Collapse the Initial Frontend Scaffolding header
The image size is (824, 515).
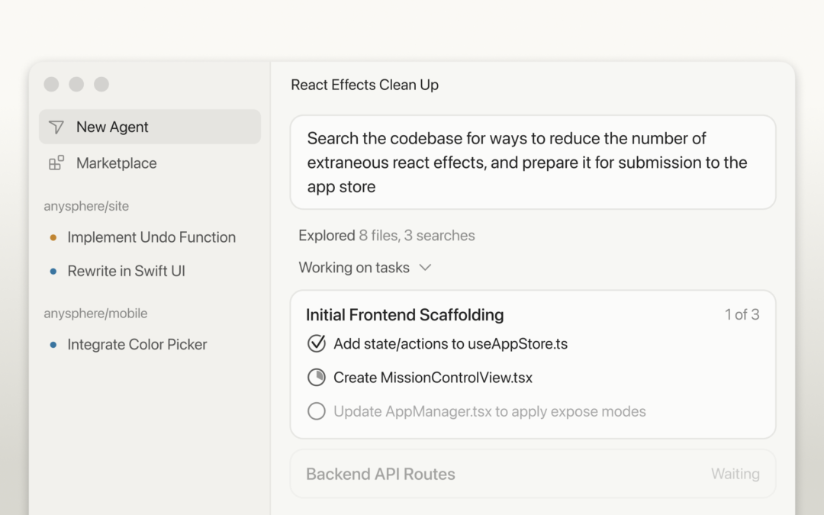[x=404, y=314]
